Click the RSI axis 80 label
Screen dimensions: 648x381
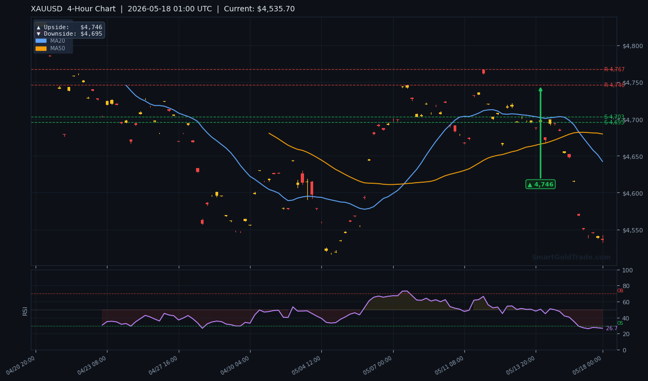[626, 286]
